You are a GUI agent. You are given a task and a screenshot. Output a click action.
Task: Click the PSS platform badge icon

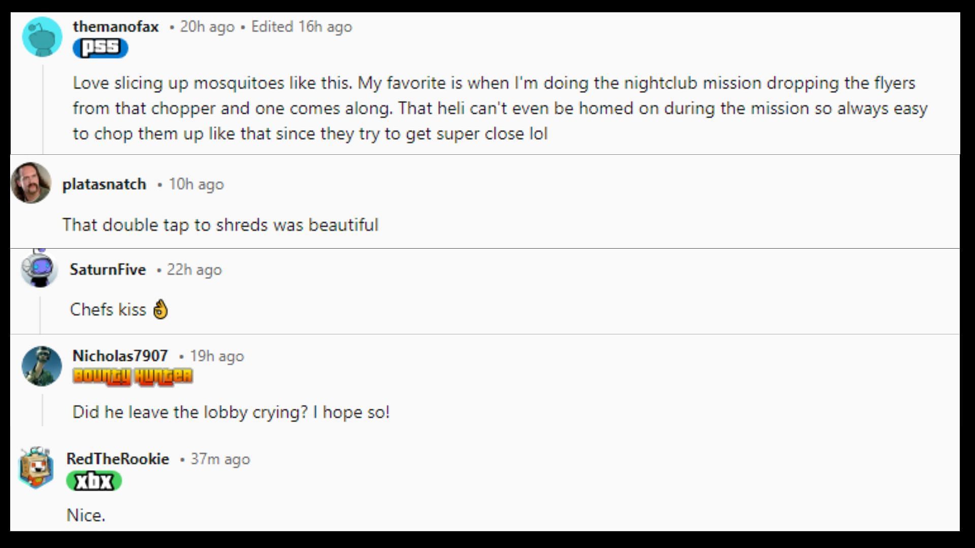(100, 47)
